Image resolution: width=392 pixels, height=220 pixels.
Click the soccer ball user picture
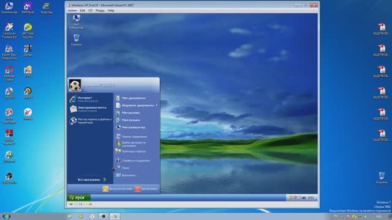pos(75,86)
